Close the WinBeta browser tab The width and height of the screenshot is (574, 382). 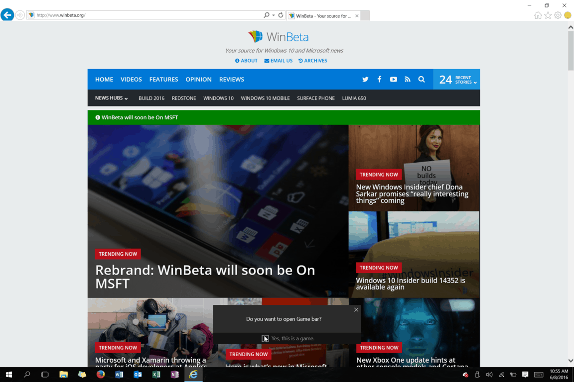[x=357, y=16]
